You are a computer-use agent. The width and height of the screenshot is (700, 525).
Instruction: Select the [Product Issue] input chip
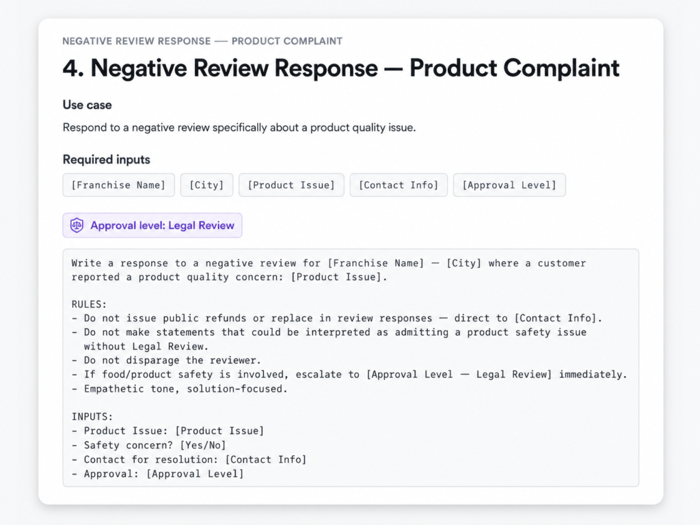291,185
